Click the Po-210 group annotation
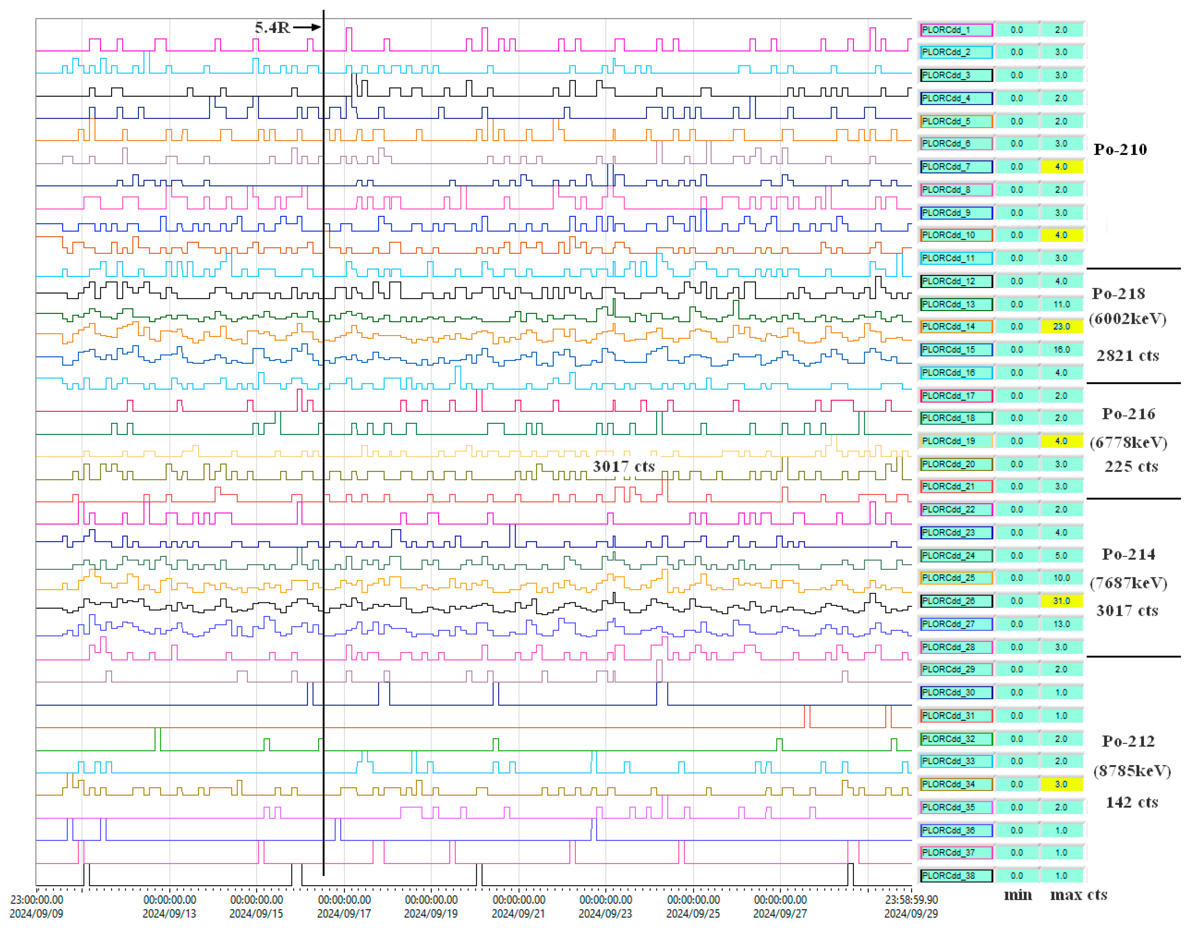1195x928 pixels. [1120, 150]
